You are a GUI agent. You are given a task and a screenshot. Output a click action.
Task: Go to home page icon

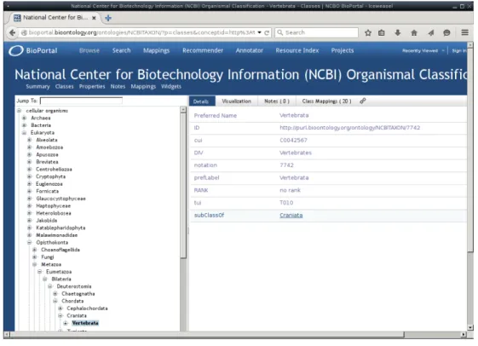tap(414, 32)
